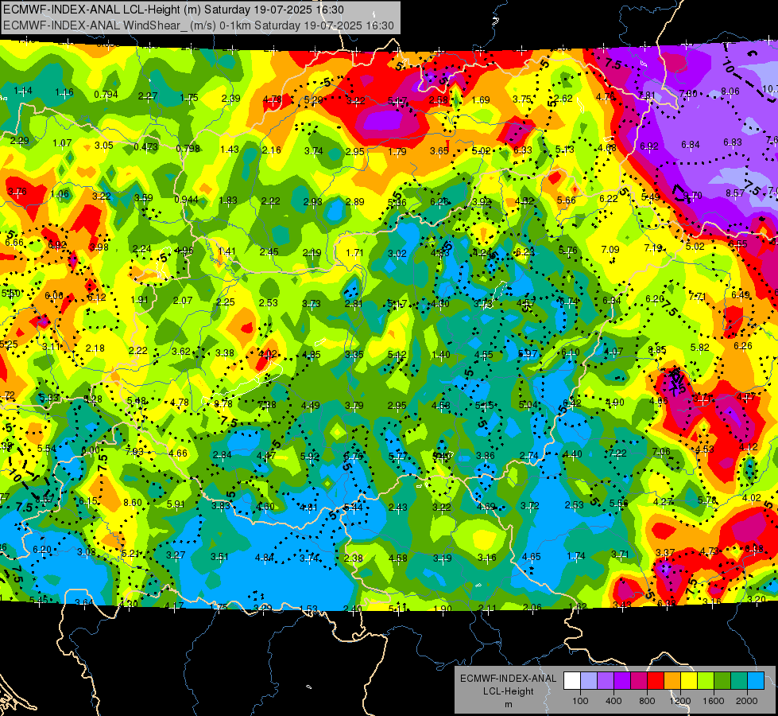Screen dimensions: 778x716
Task: Select the value 2.62 on map
Action: coord(563,99)
